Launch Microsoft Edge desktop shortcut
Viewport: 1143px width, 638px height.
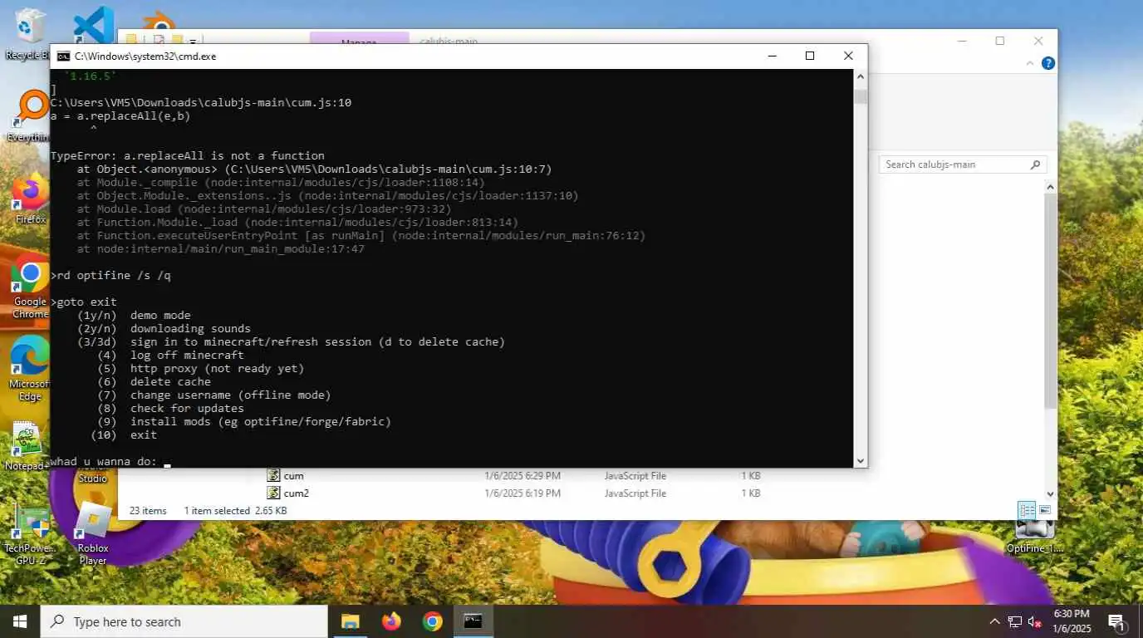coord(30,369)
